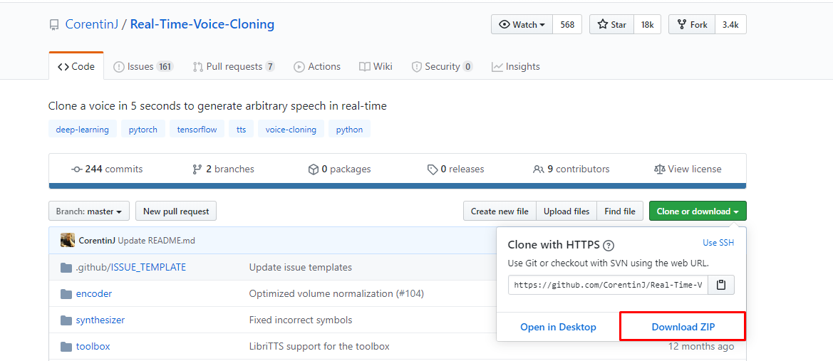Open the Watch dropdown
833x361 pixels.
pyautogui.click(x=522, y=24)
